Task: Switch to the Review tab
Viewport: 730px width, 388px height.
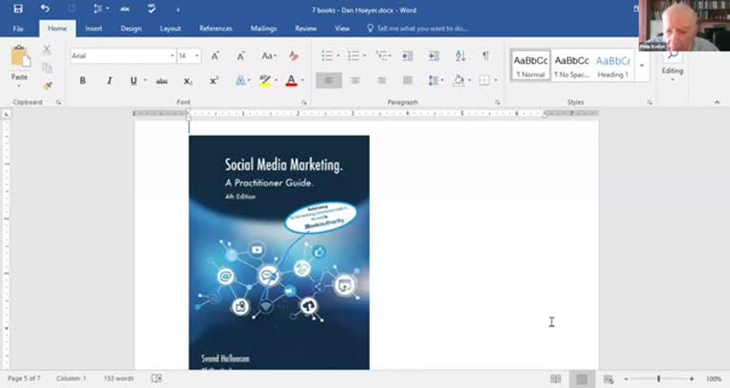Action: [306, 29]
